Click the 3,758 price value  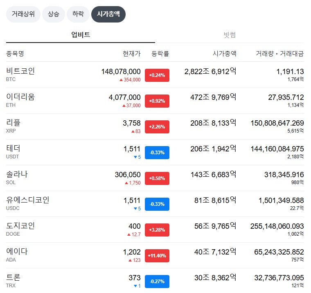pos(132,123)
